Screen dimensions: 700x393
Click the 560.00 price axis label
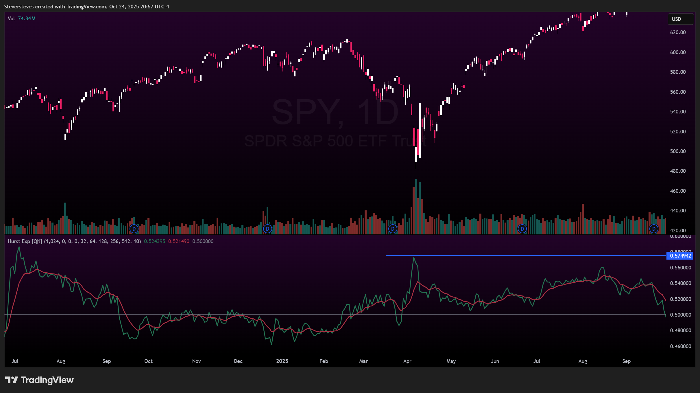click(x=678, y=92)
